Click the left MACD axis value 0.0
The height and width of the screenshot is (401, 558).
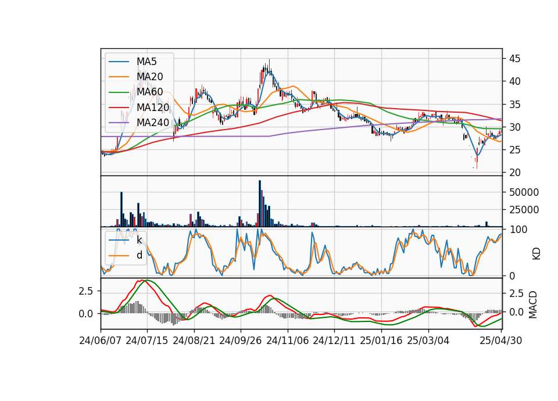(86, 314)
